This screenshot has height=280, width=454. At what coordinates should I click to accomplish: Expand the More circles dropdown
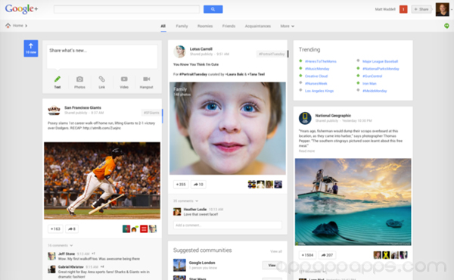287,26
